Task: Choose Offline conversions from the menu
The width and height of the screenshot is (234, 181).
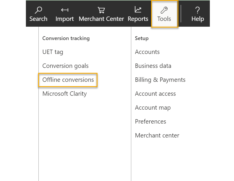Action: (x=68, y=80)
